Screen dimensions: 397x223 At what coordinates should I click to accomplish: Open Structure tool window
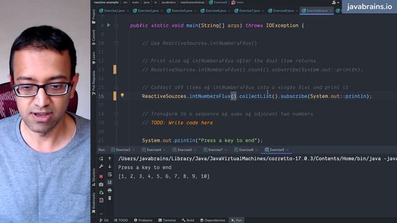(x=94, y=177)
